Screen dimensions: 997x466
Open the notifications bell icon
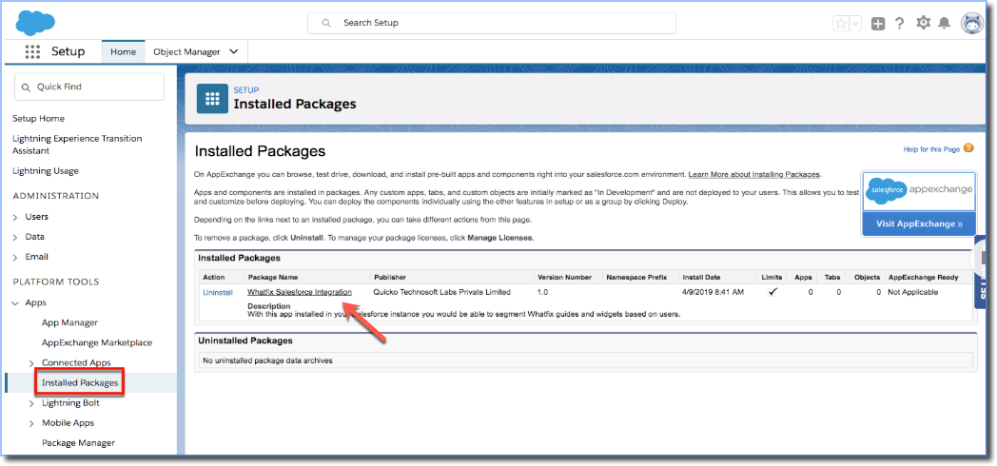coord(945,24)
